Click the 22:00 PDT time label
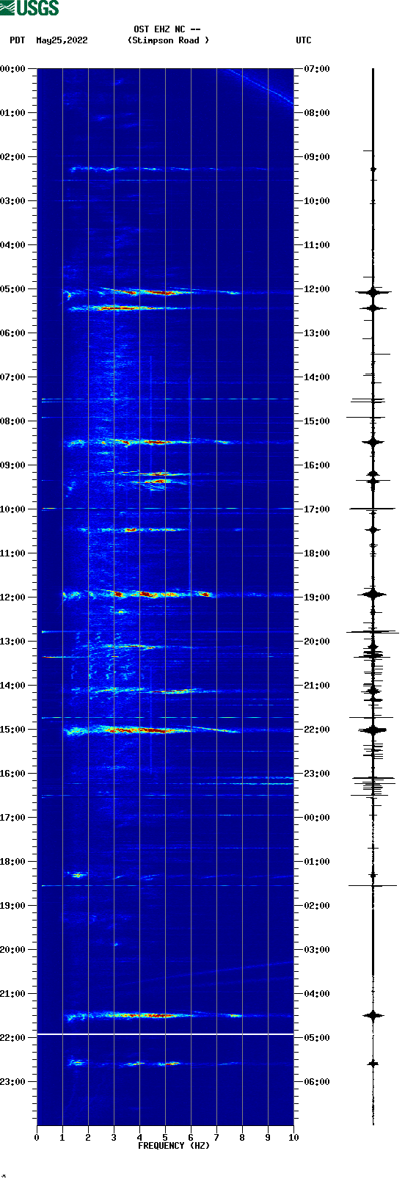 coord(13,1038)
